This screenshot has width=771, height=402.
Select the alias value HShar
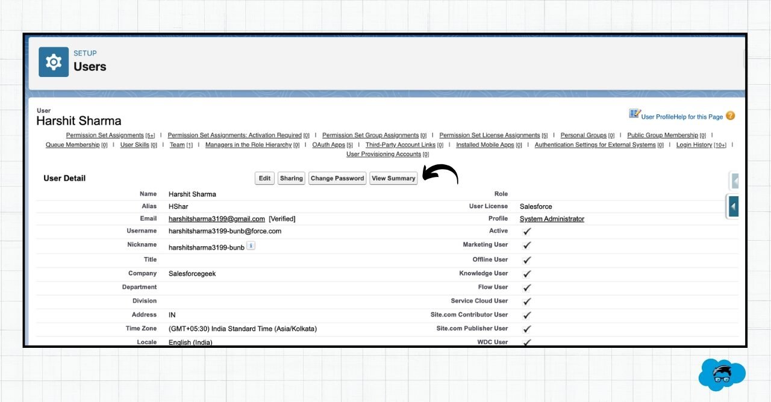tap(178, 206)
